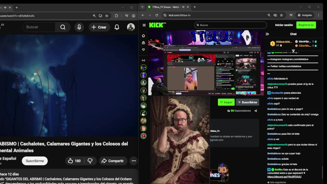This screenshot has width=327, height=184.
Task: Bookmark the YouTube page with the star
Action: tap(107, 16)
